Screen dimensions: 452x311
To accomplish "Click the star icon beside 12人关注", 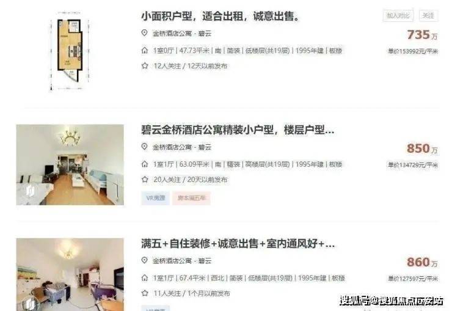I will coord(145,66).
